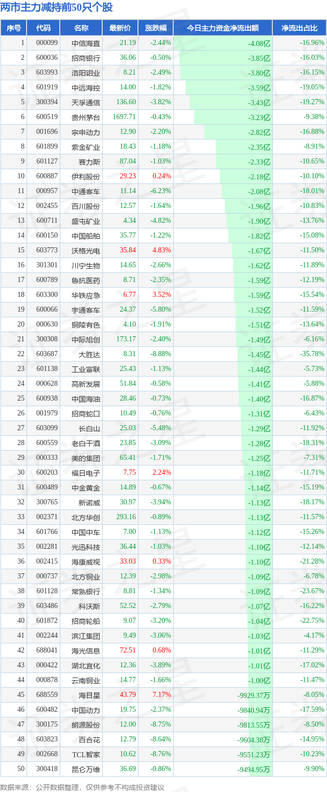Click change -6.23% for 中通客车

[160, 191]
